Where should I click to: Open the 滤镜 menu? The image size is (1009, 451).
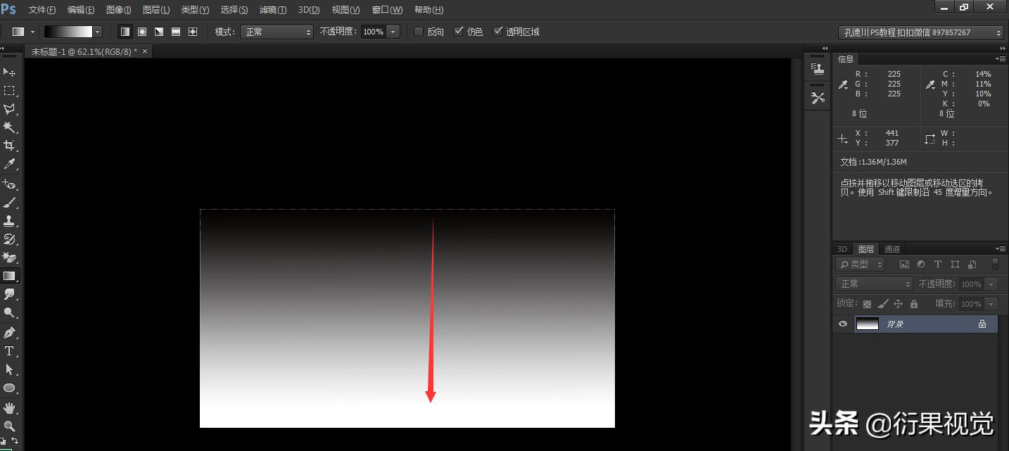[273, 9]
